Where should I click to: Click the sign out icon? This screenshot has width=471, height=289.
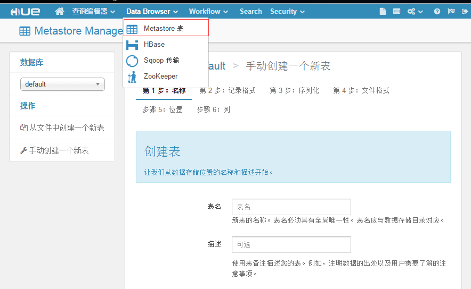(465, 11)
